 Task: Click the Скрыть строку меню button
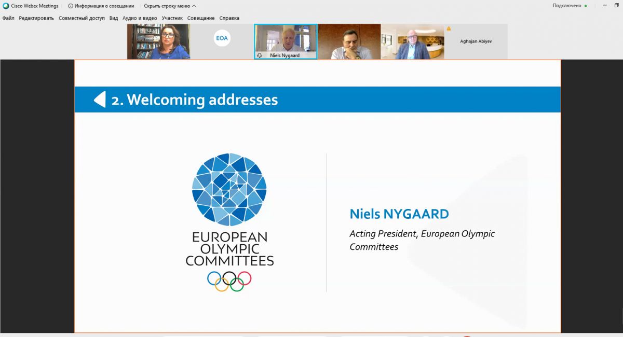coord(167,6)
